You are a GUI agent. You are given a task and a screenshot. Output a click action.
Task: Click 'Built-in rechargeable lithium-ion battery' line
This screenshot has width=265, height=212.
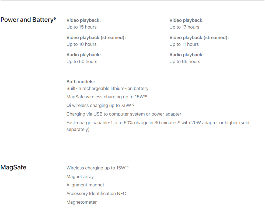coord(107,88)
